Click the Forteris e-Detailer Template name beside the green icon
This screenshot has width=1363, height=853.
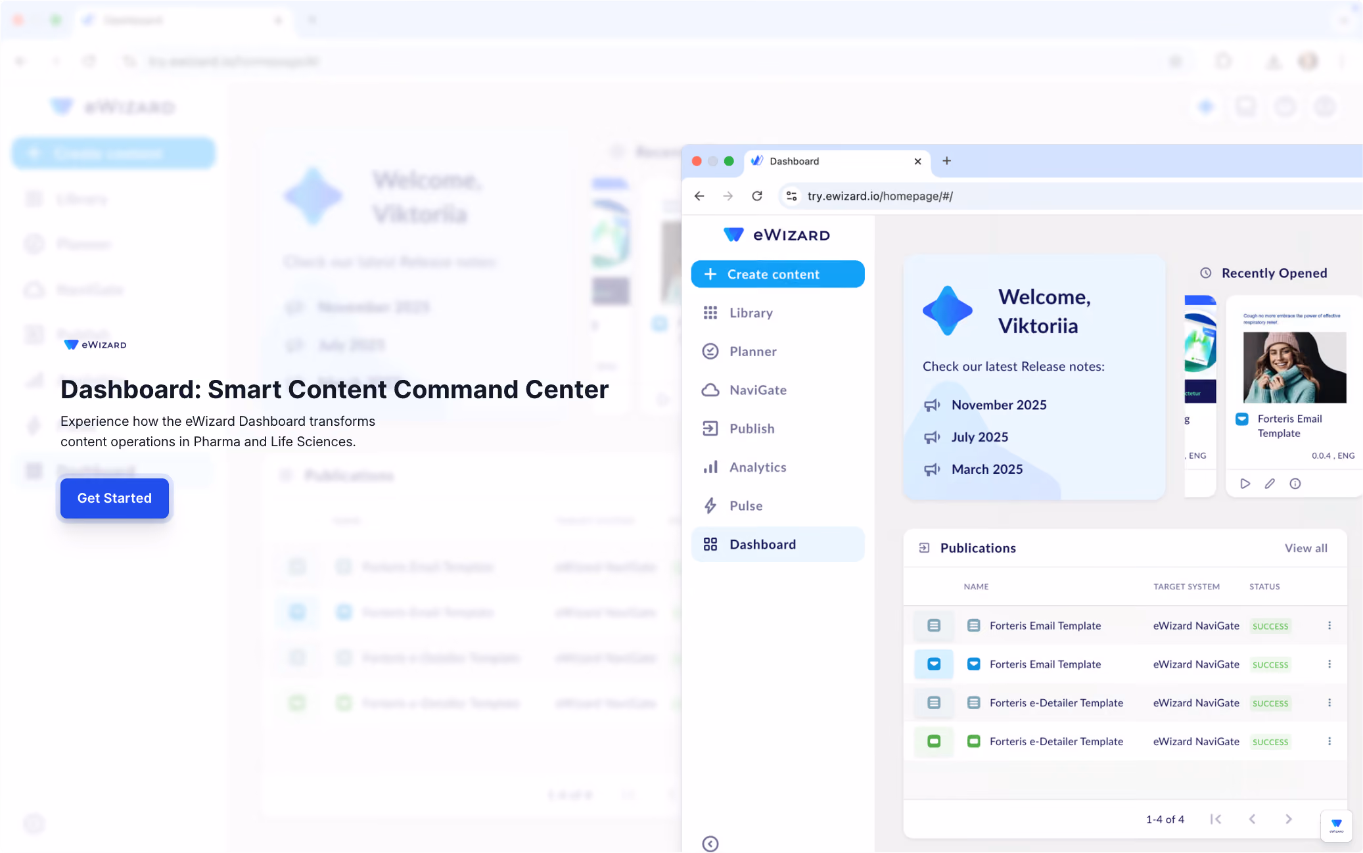(1056, 741)
